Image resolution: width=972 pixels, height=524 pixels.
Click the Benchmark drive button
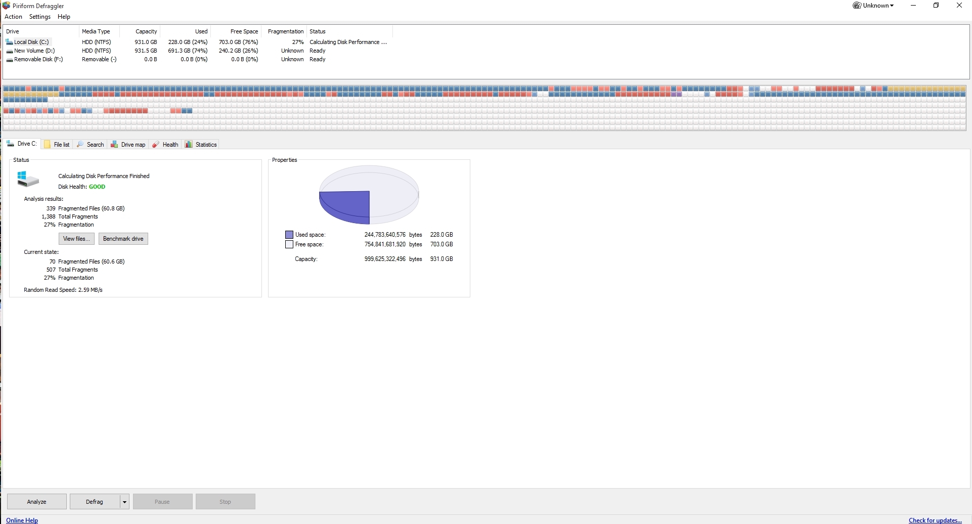123,238
